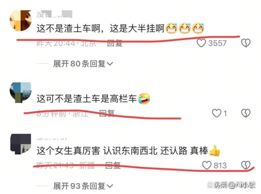Image resolution: width=261 pixels, height=194 pixels.
Task: Reply to the 大半挂 comment from 北京
Action: point(115,43)
